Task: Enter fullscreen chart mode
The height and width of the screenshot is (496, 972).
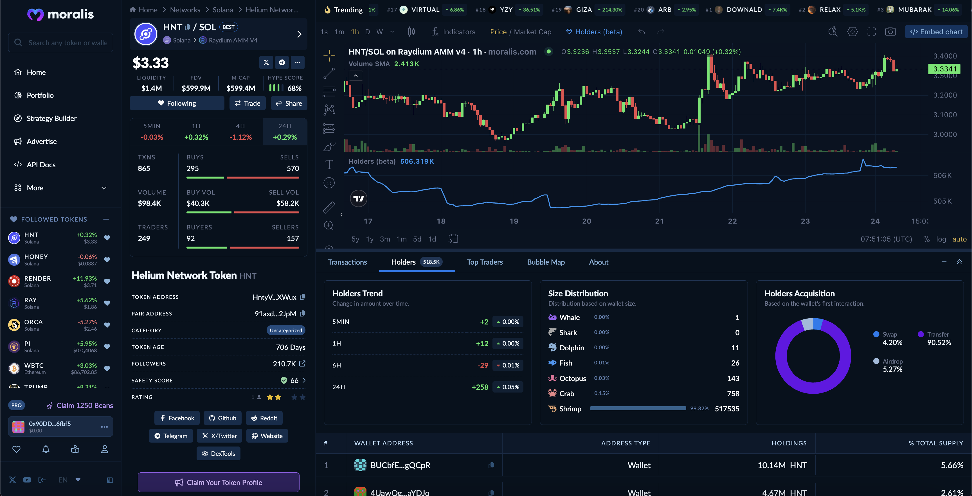Action: (871, 32)
